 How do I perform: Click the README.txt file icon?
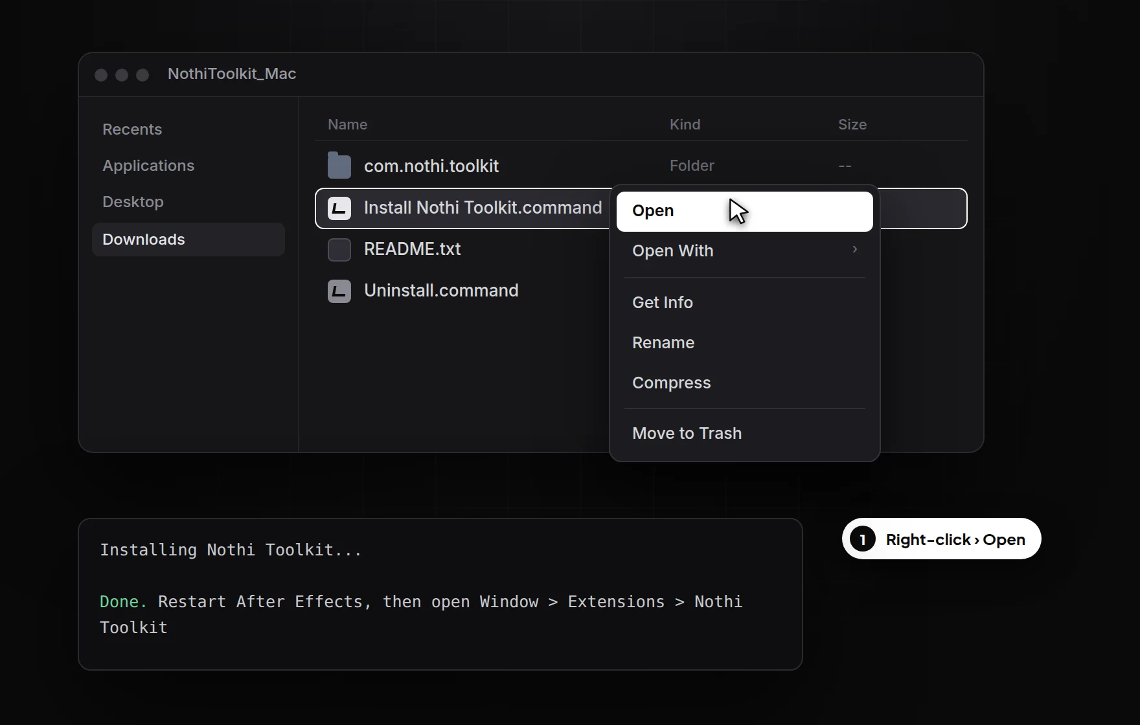click(x=339, y=250)
